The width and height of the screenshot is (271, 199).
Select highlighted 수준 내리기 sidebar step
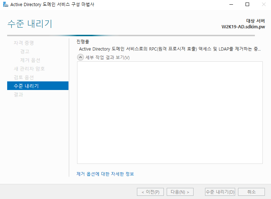[x=38, y=86]
